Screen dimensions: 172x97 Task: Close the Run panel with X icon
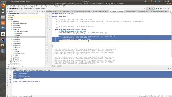(x=7, y=88)
